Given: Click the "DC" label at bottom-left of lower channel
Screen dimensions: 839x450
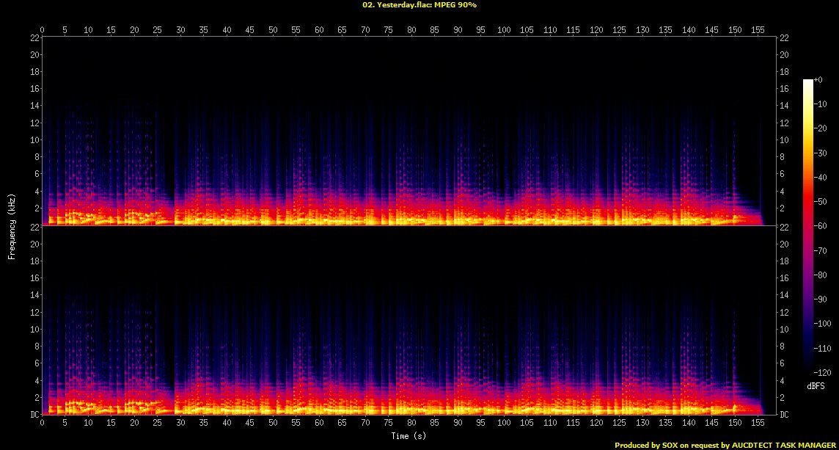Looking at the screenshot, I should (x=34, y=415).
